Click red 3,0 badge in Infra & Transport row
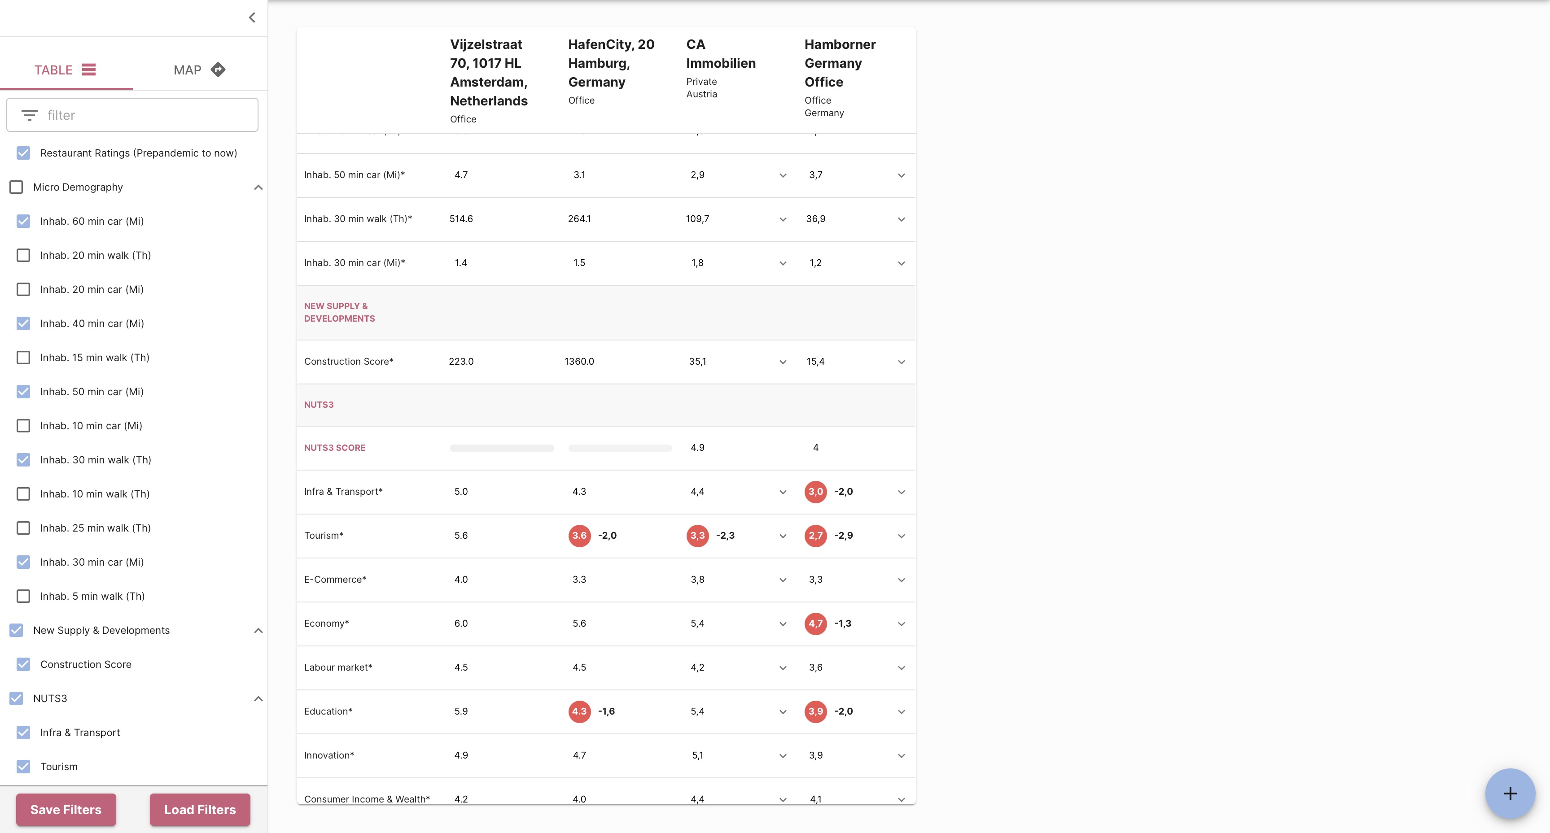 click(x=815, y=491)
